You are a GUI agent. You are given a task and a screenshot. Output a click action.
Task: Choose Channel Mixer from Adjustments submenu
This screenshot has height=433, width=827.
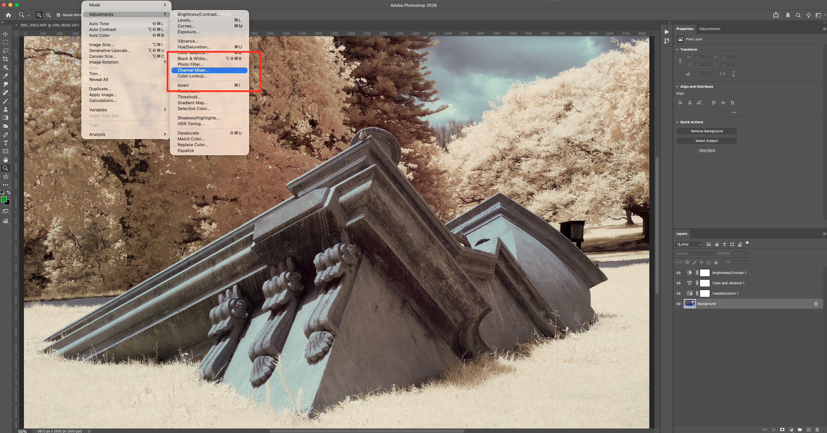(x=193, y=70)
